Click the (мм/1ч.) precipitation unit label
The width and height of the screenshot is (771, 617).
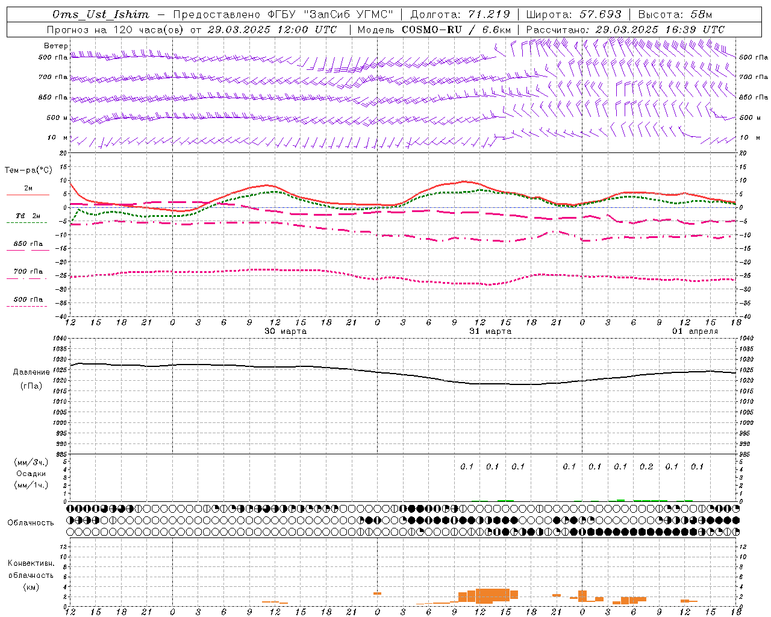[x=31, y=485]
